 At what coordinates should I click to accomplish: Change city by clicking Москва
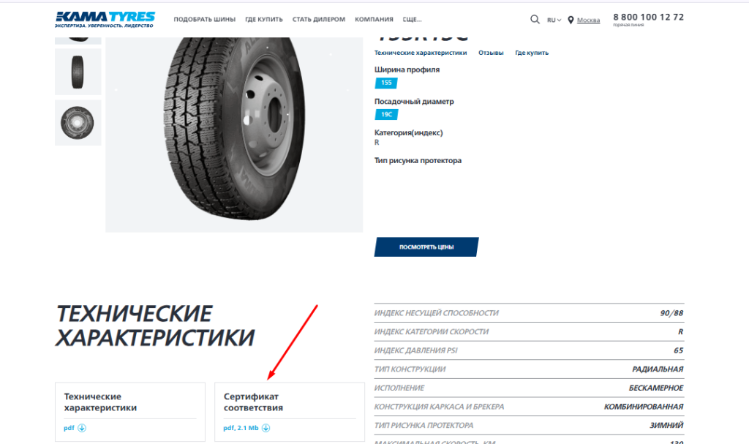click(x=589, y=20)
